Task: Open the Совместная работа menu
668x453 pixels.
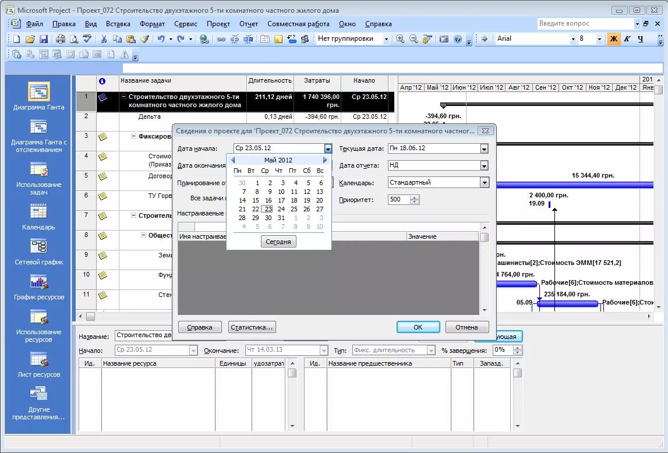Action: tap(298, 24)
